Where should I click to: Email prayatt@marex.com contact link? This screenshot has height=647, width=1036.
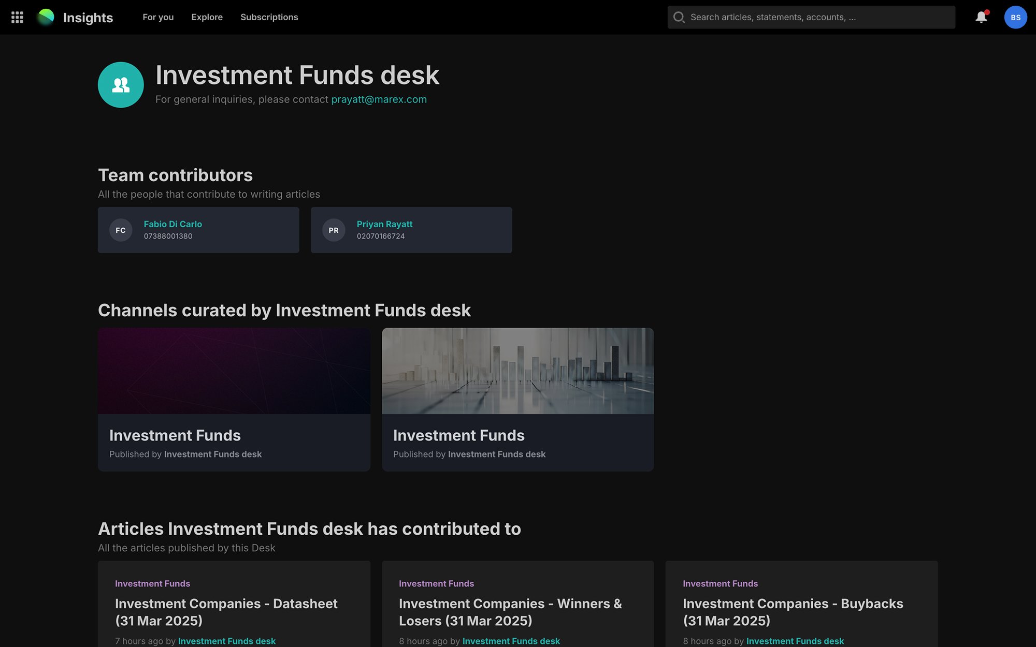tap(379, 99)
